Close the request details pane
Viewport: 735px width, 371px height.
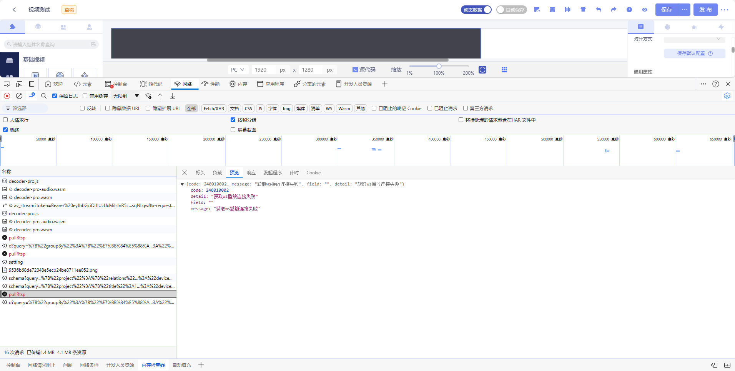coord(185,173)
